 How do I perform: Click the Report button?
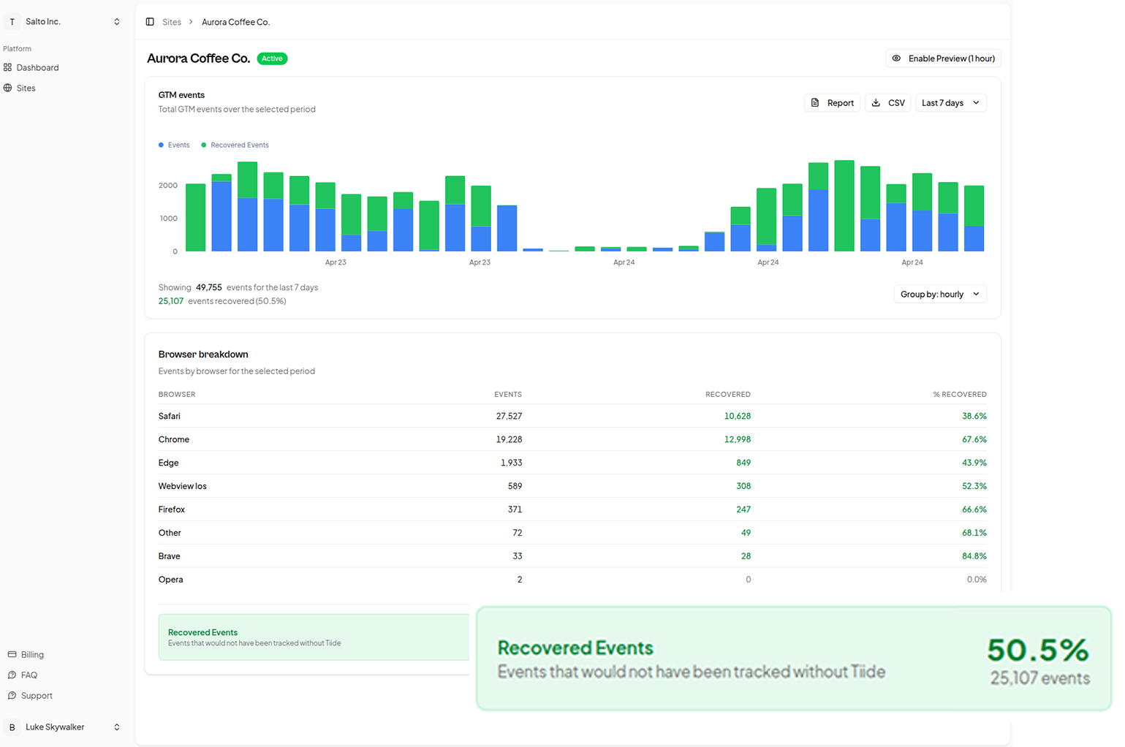click(832, 103)
